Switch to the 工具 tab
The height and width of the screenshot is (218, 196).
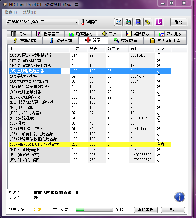(x=109, y=34)
